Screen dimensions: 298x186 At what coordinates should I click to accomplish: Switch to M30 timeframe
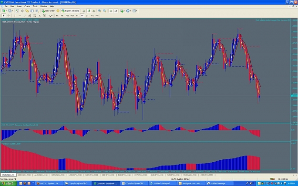click(72, 16)
